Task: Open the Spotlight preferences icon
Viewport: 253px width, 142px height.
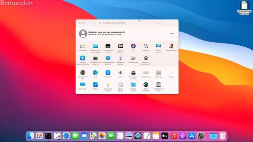Action: 146,46
